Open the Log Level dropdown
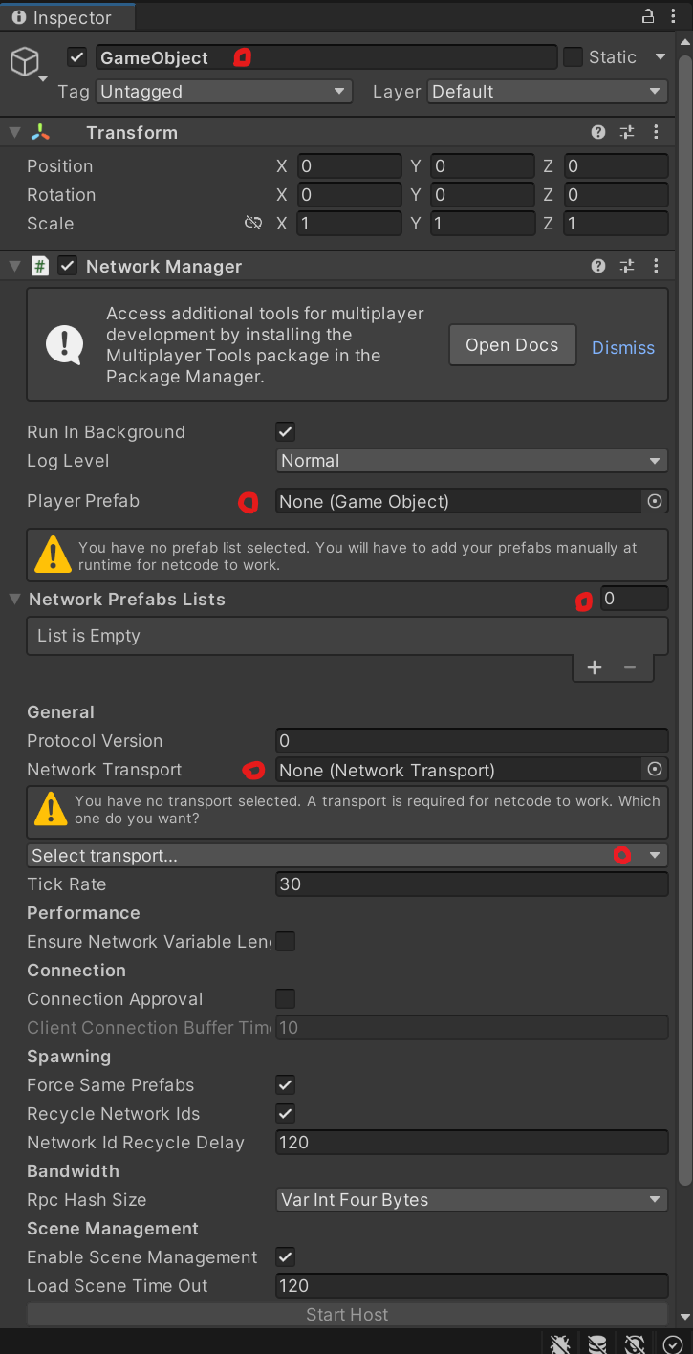Screen dimensions: 693x1354 click(x=471, y=461)
